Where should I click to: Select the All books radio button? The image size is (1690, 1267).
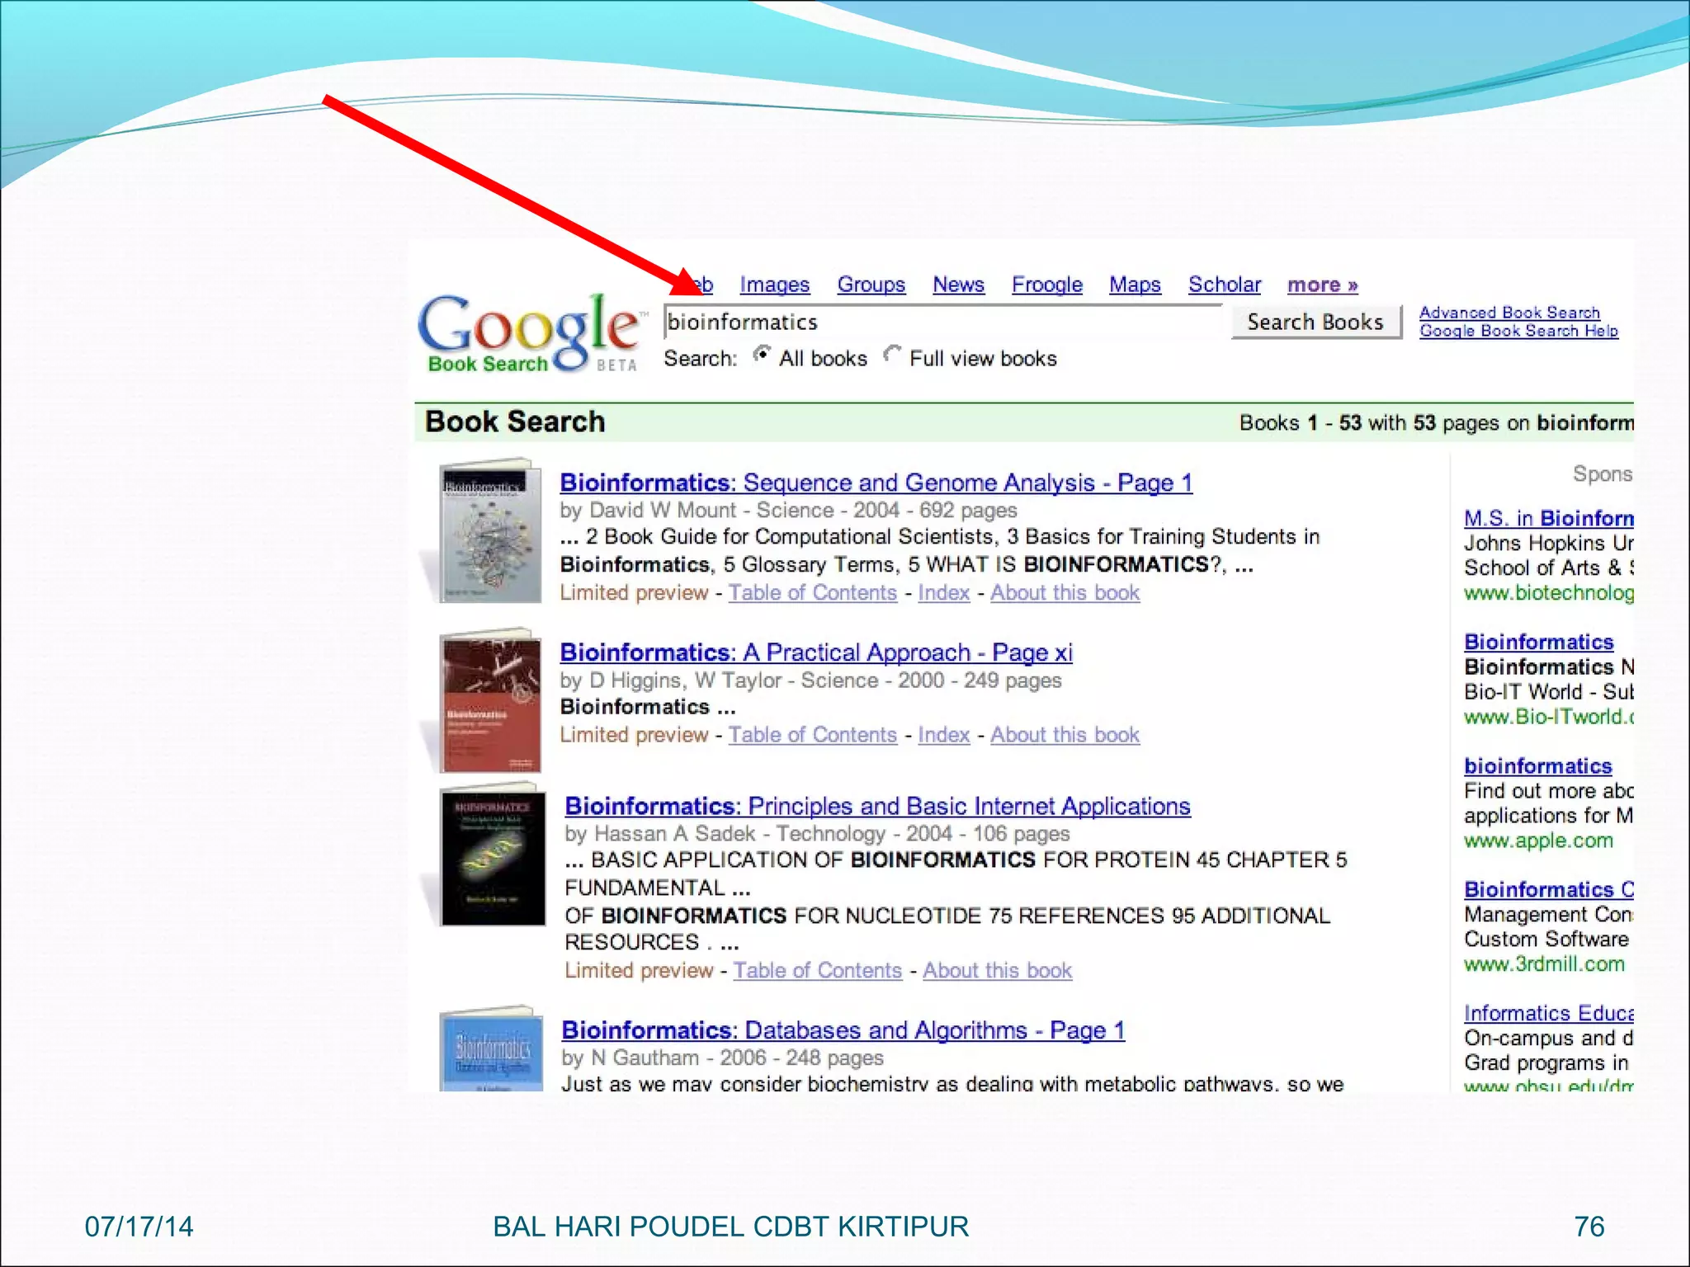point(762,356)
